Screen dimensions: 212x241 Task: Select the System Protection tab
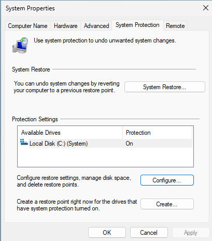pos(137,25)
